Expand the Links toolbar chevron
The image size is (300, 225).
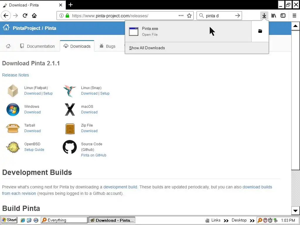pyautogui.click(x=226, y=221)
